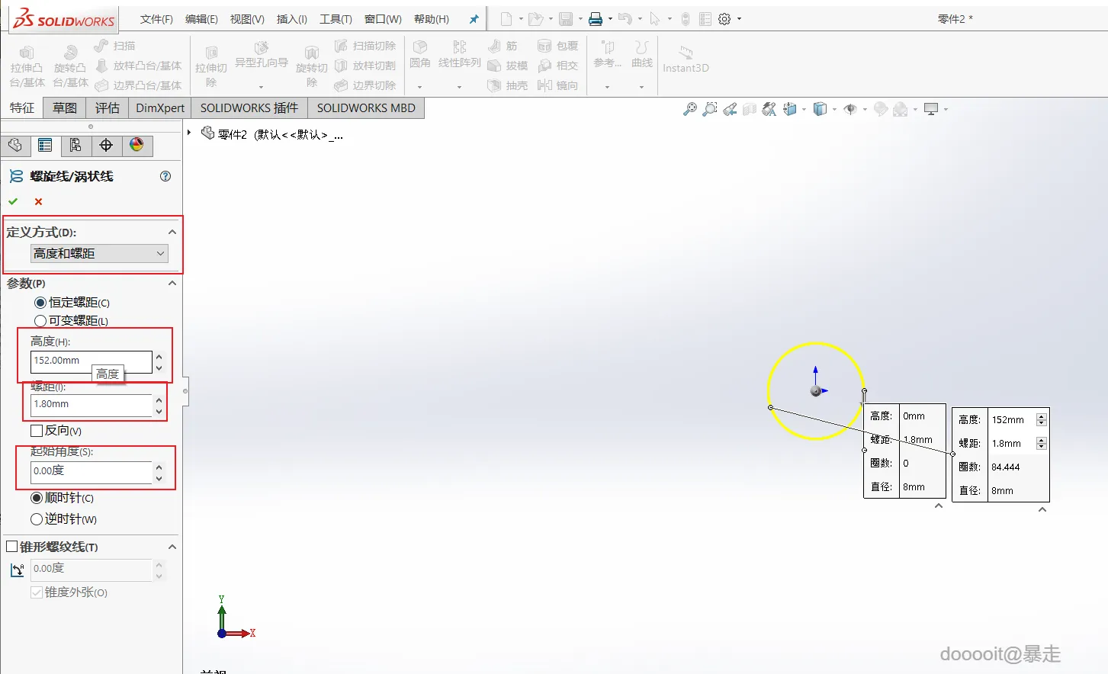
Task: Select the 线性阵列 linear pattern tool
Action: (x=460, y=55)
